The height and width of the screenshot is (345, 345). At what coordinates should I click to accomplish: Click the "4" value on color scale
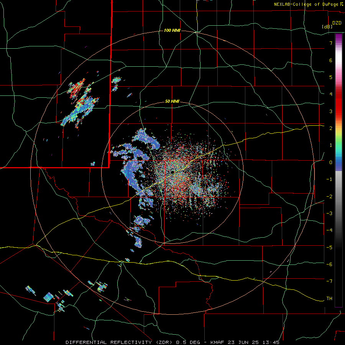coord(331,94)
